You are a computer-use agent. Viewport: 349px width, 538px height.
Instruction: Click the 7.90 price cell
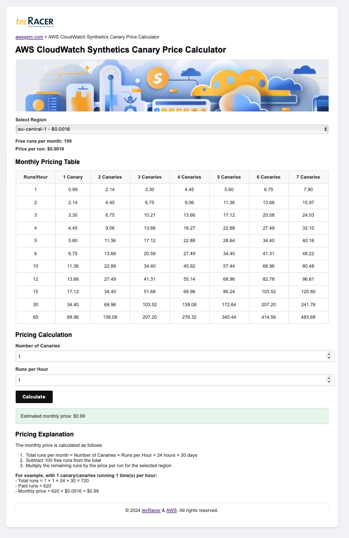point(308,190)
